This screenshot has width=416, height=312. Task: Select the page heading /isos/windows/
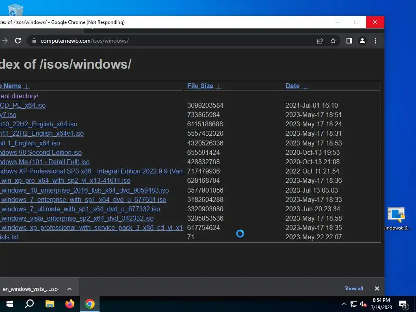pyautogui.click(x=65, y=64)
